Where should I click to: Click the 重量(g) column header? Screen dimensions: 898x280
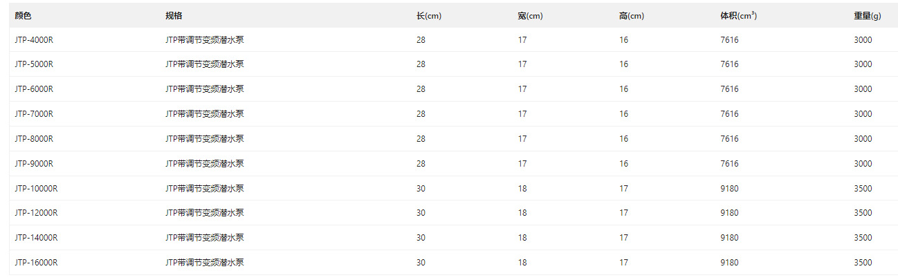coord(867,16)
